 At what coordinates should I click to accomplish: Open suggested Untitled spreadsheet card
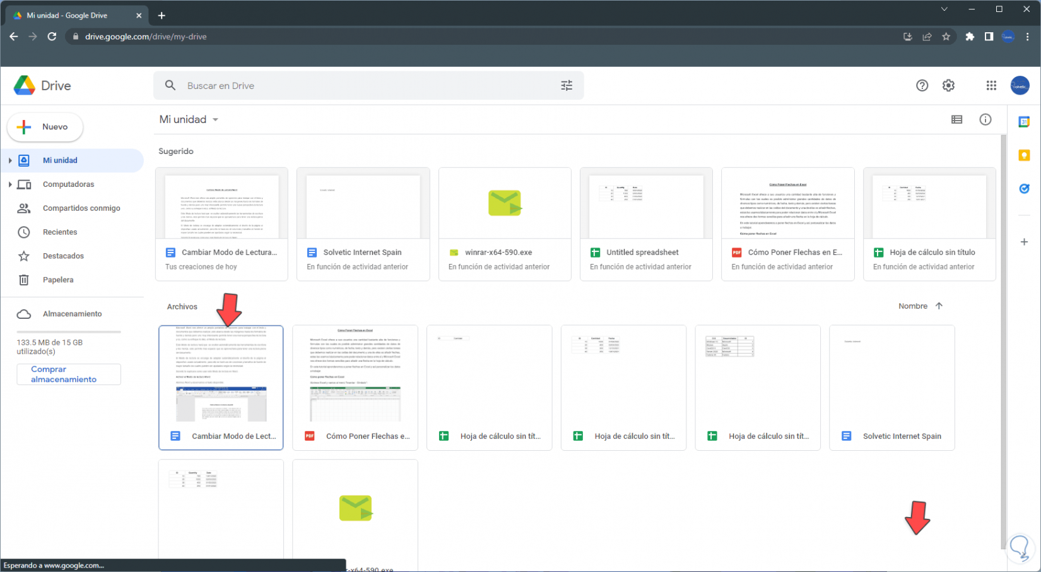pos(646,224)
